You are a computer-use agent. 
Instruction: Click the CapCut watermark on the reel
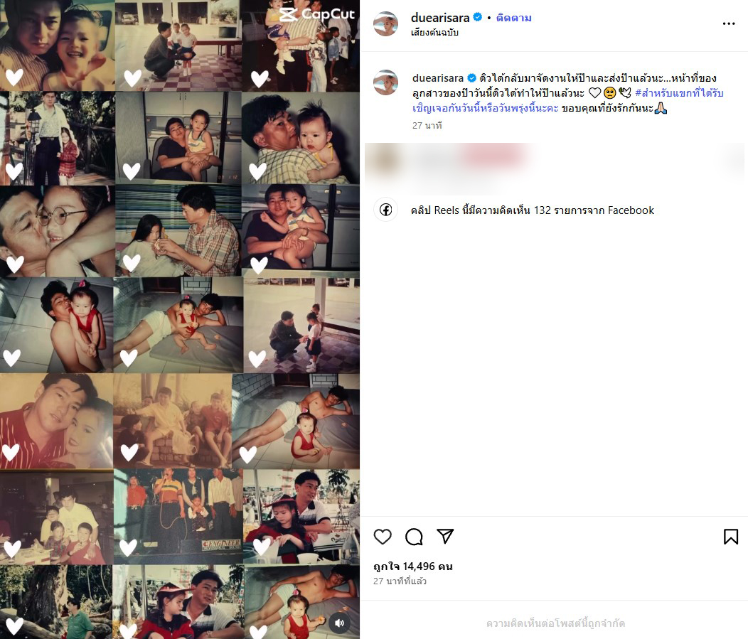coord(316,14)
